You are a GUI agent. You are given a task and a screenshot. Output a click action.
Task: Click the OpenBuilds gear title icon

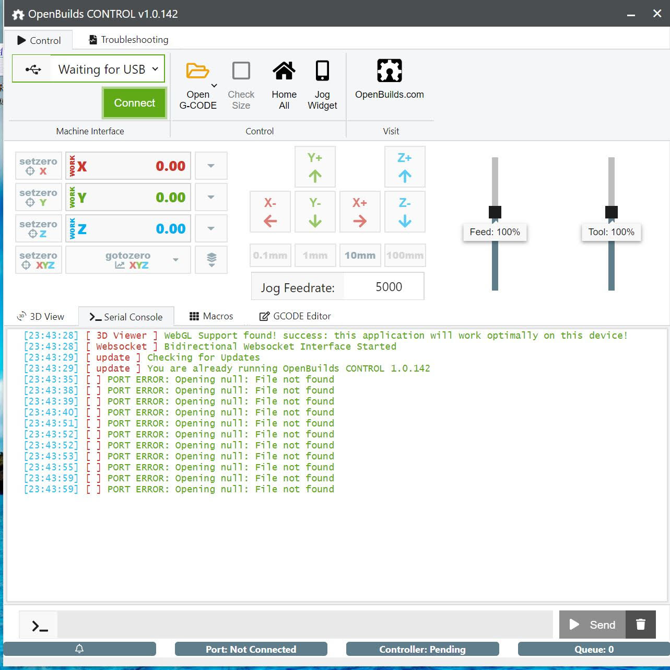pos(18,14)
